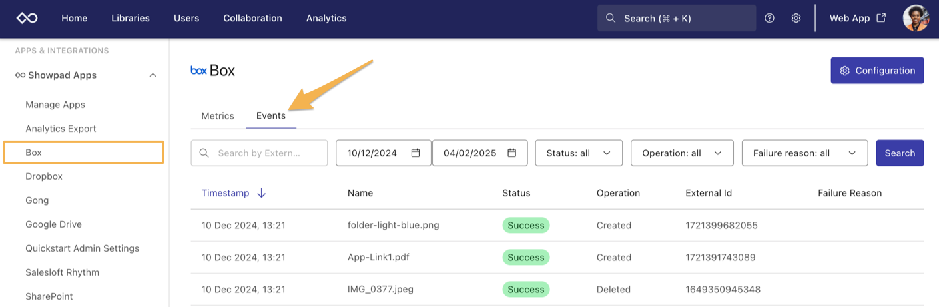Switch to the Metrics tab

[218, 115]
